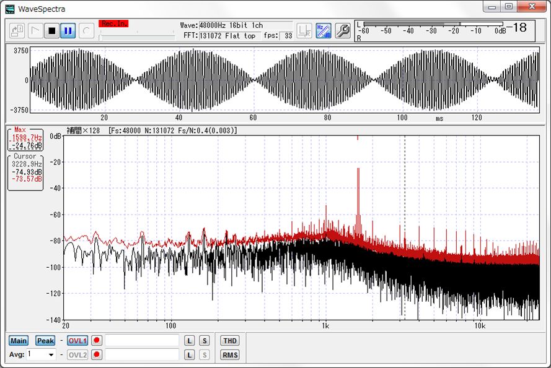This screenshot has height=368, width=551.
Task: Select the Main display button
Action: pyautogui.click(x=19, y=341)
